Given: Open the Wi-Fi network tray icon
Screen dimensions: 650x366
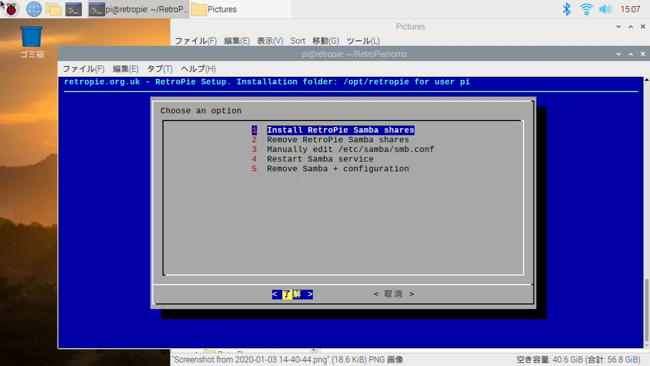Looking at the screenshot, I should tap(587, 9).
